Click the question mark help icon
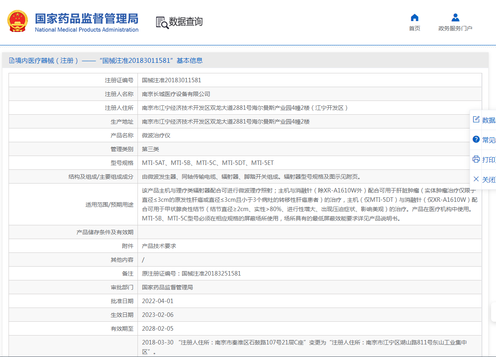This screenshot has height=357, width=496. tap(476, 139)
